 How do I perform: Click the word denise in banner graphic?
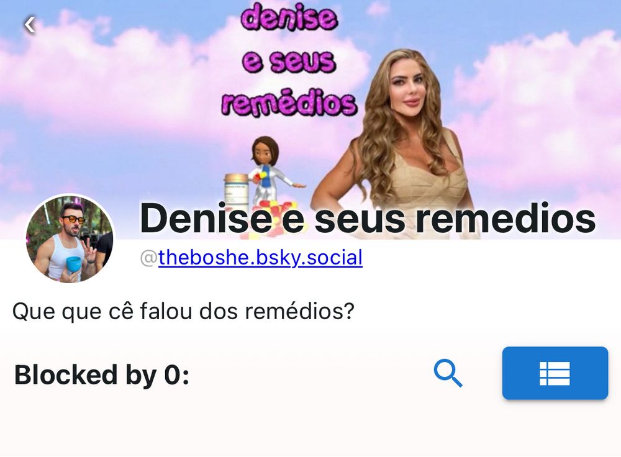(289, 17)
